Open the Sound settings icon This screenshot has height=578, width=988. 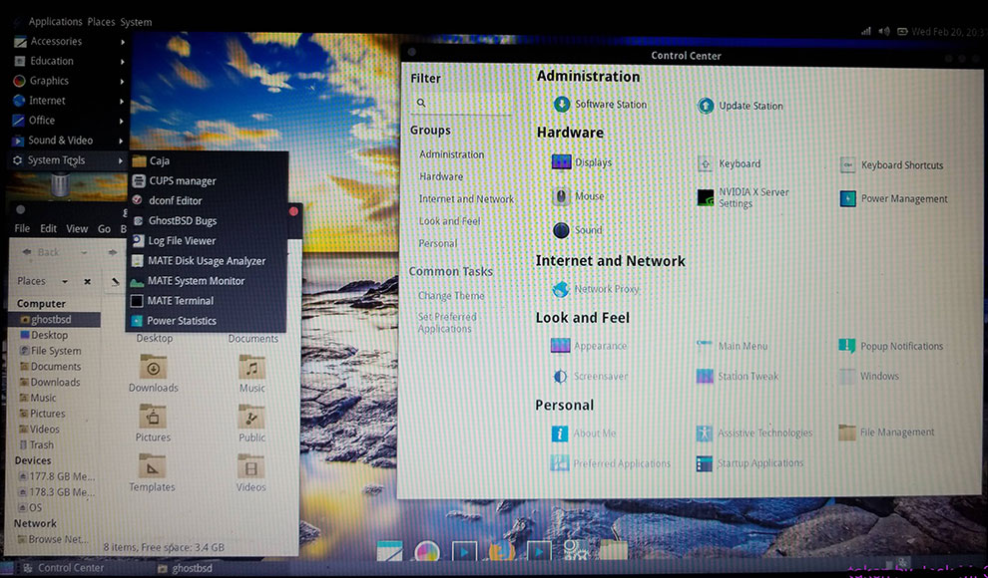[561, 230]
